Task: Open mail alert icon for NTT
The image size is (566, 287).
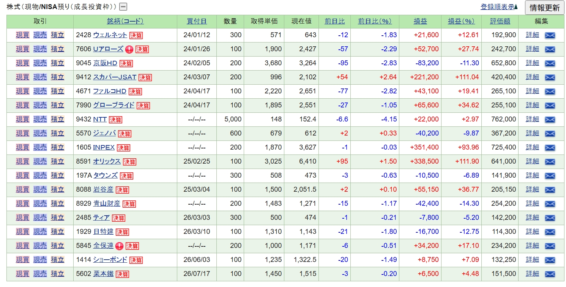Action: point(550,120)
